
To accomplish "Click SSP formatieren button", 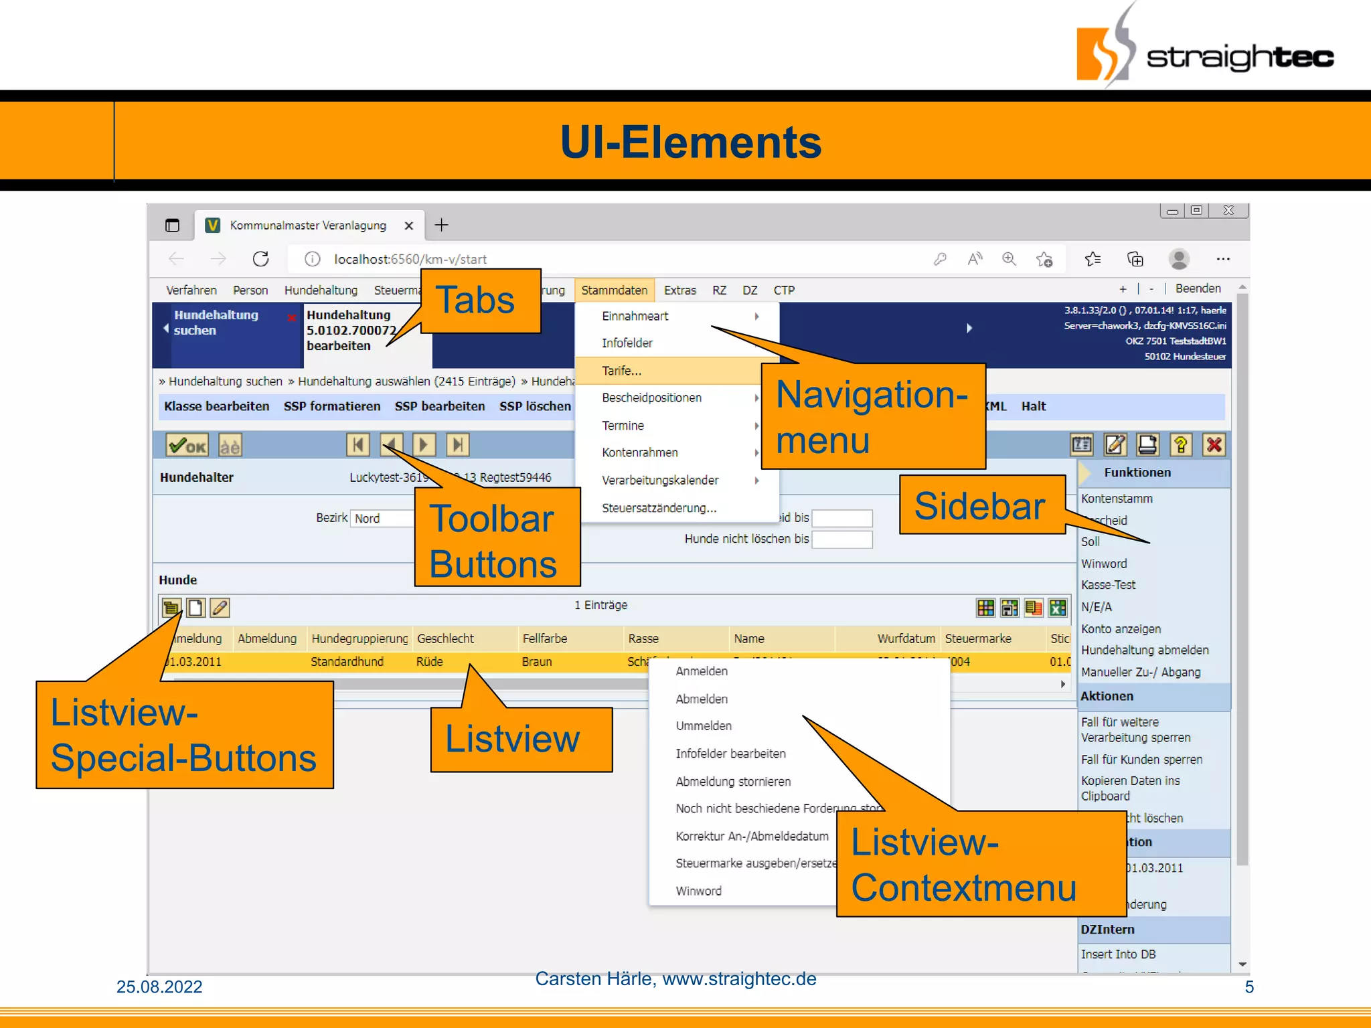I will click(x=332, y=406).
